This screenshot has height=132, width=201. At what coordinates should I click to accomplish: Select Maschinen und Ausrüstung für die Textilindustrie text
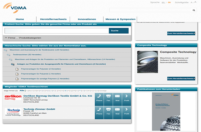click(39, 50)
